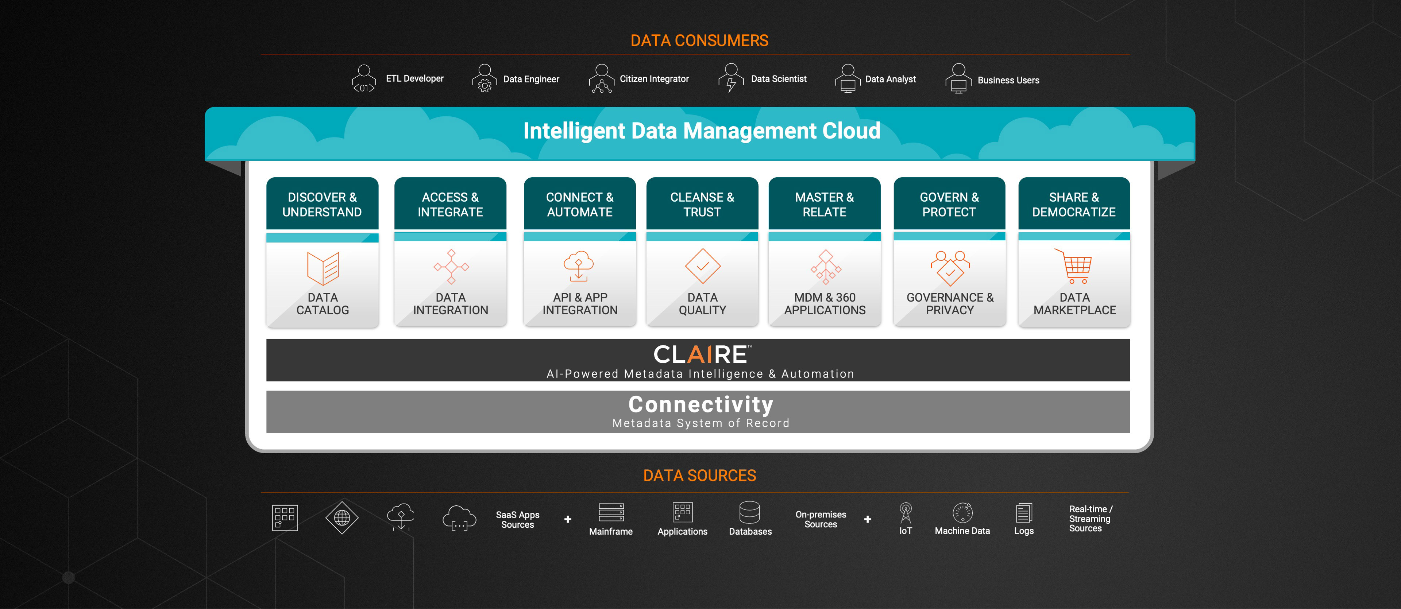Select the Data Integration nodes icon

(x=451, y=267)
